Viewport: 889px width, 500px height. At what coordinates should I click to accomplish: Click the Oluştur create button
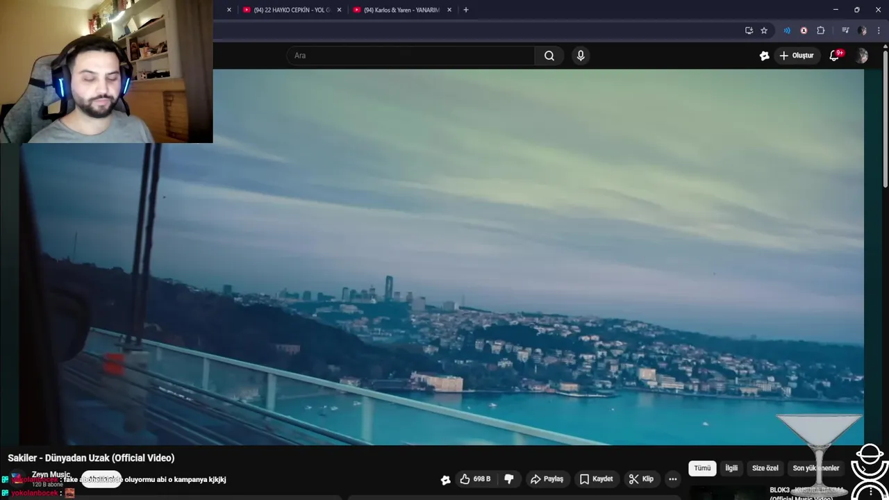(x=797, y=56)
